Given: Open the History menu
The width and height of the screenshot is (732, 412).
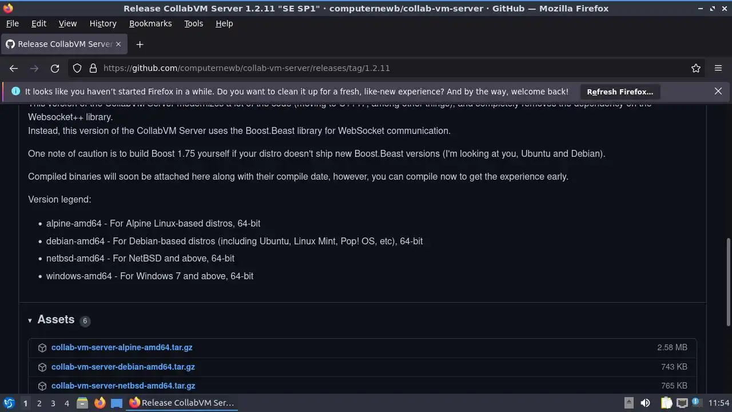Looking at the screenshot, I should 103,23.
